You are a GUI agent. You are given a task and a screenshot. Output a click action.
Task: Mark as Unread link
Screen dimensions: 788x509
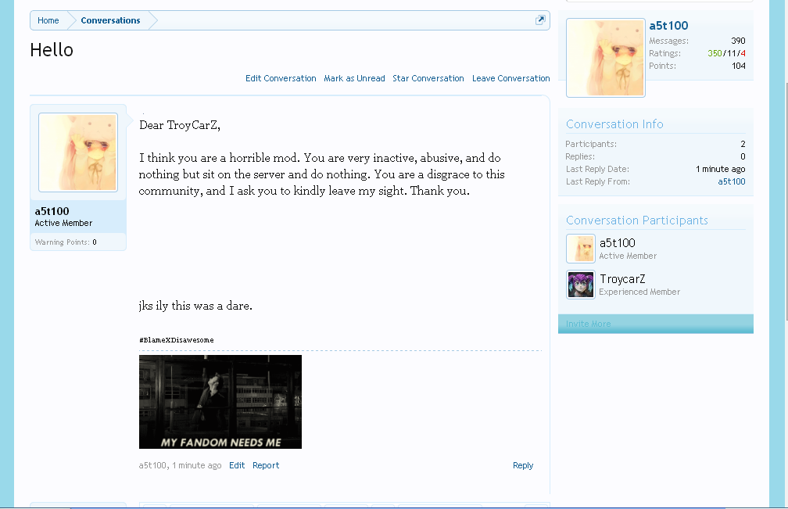[x=354, y=78]
